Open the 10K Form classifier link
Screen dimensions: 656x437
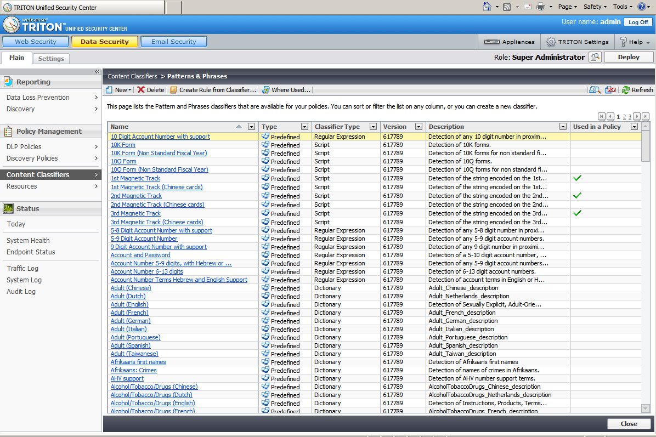pyautogui.click(x=123, y=145)
